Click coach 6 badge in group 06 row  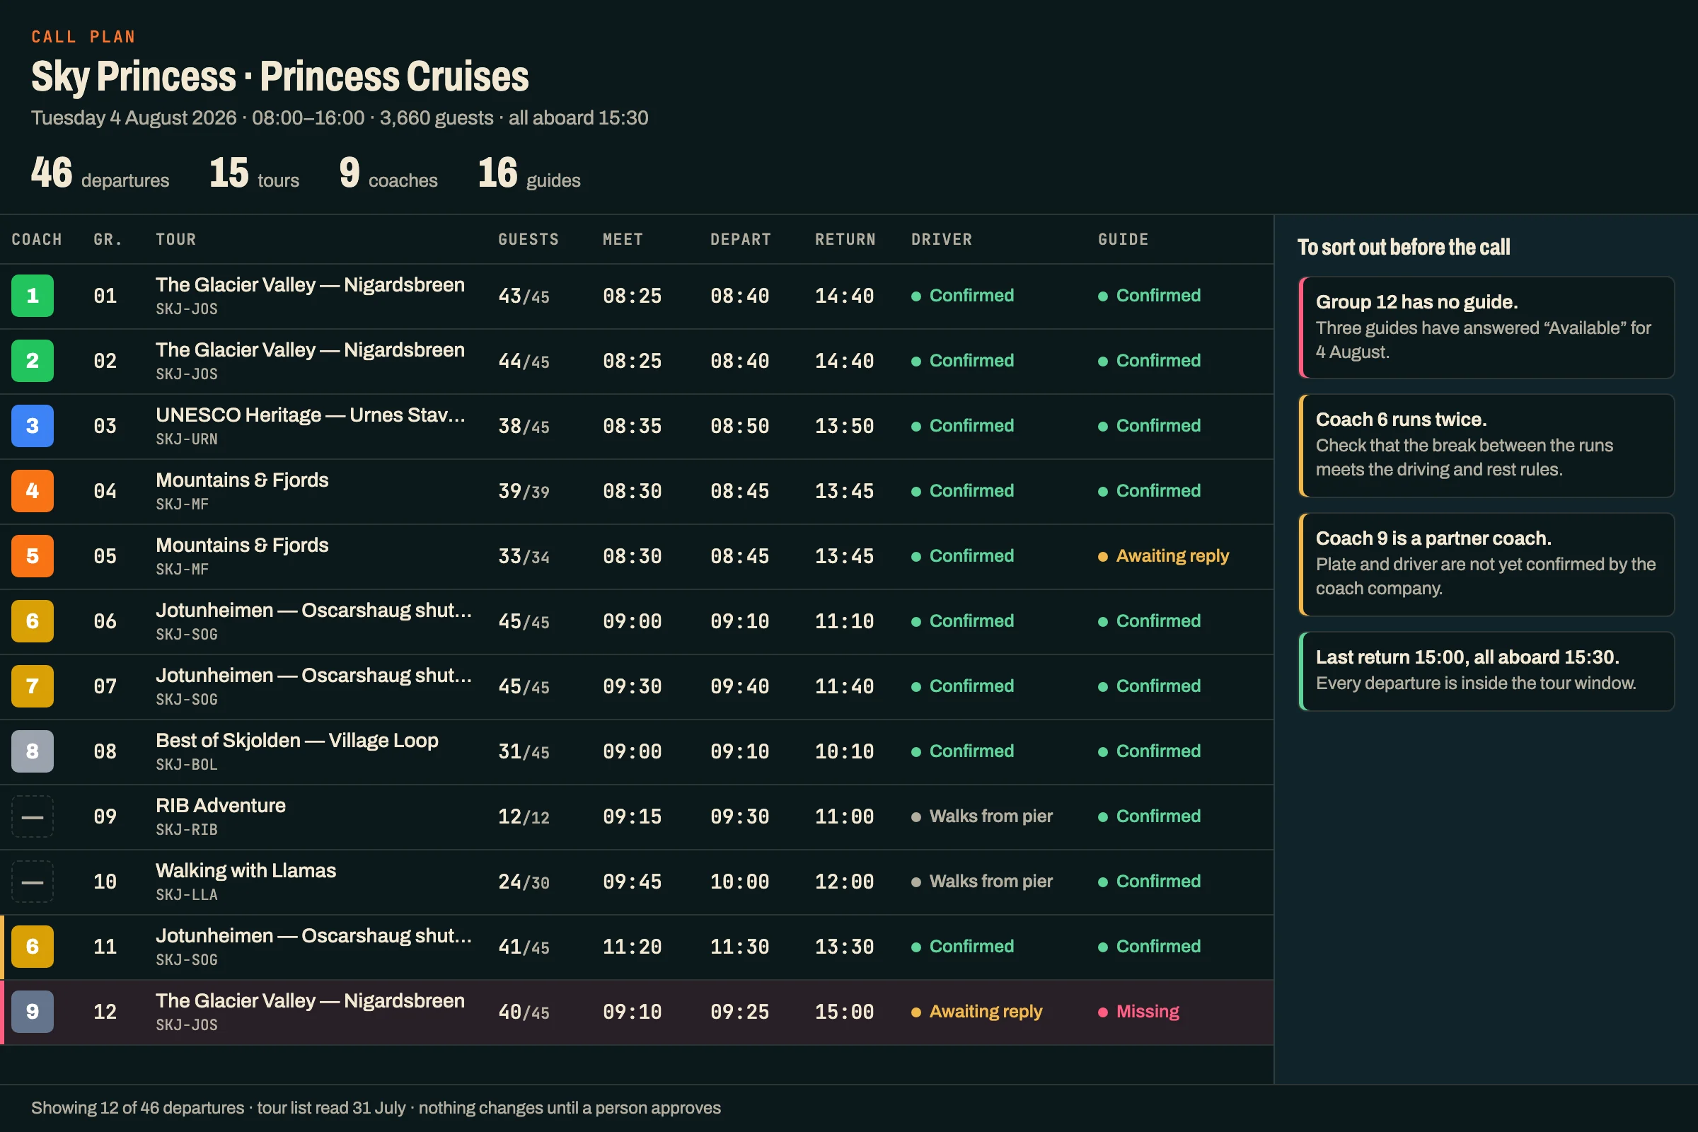pos(33,621)
